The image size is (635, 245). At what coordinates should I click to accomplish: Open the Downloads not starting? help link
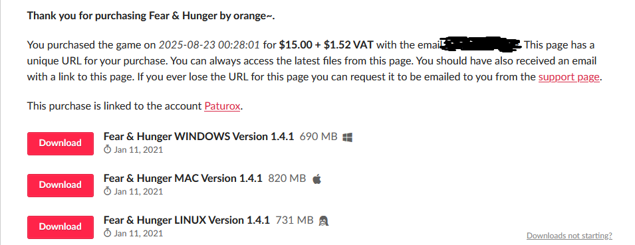pos(569,236)
